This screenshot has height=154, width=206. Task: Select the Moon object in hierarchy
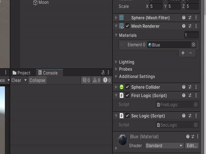[x=41, y=2]
